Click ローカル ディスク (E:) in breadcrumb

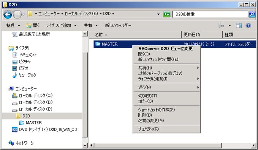81,14
